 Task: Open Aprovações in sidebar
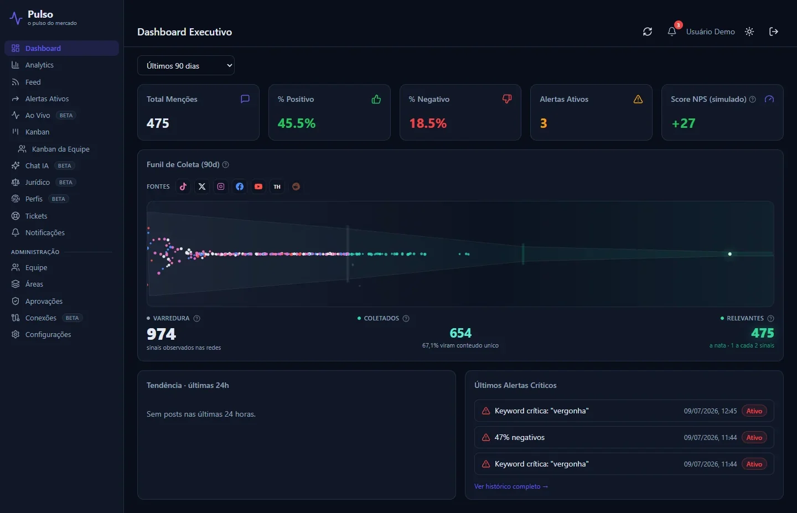click(61, 301)
